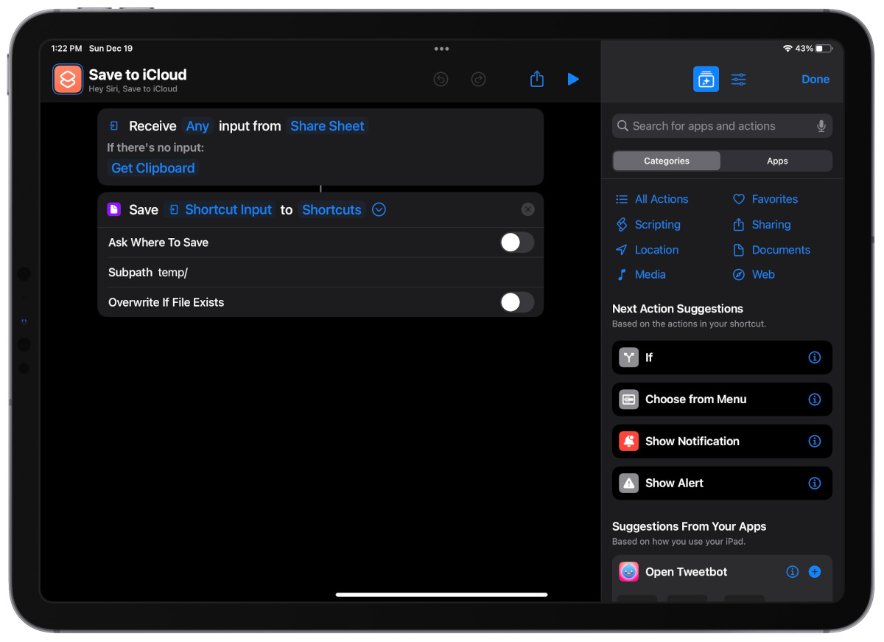Open Location category

point(647,250)
